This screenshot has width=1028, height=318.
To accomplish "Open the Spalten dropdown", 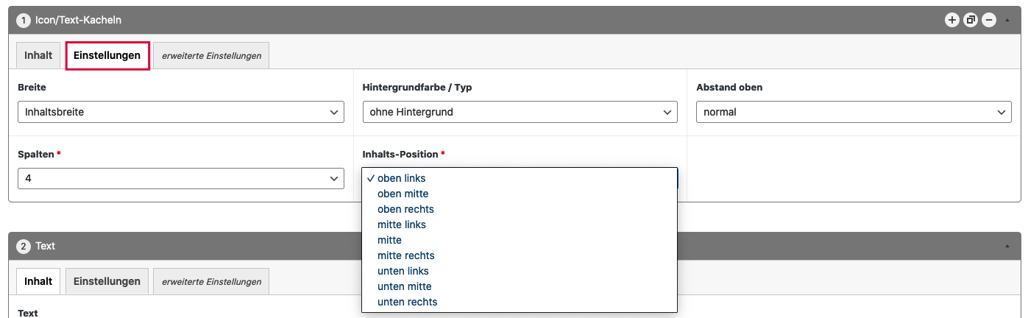I will click(180, 178).
